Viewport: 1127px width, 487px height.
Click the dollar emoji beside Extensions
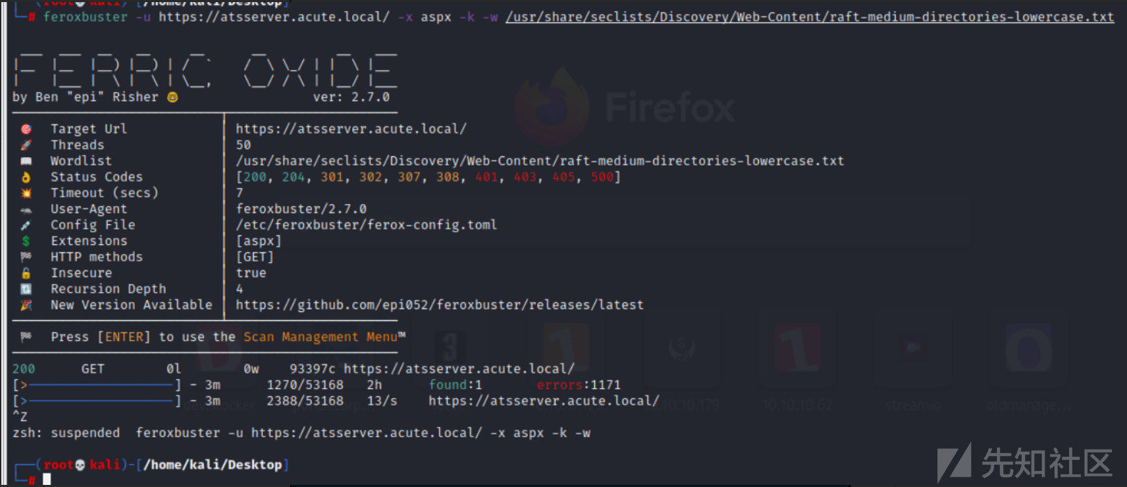pyautogui.click(x=26, y=241)
